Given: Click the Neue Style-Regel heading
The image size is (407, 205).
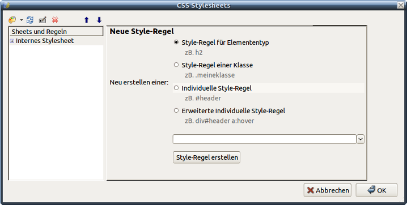Looking at the screenshot, I should pyautogui.click(x=142, y=31).
